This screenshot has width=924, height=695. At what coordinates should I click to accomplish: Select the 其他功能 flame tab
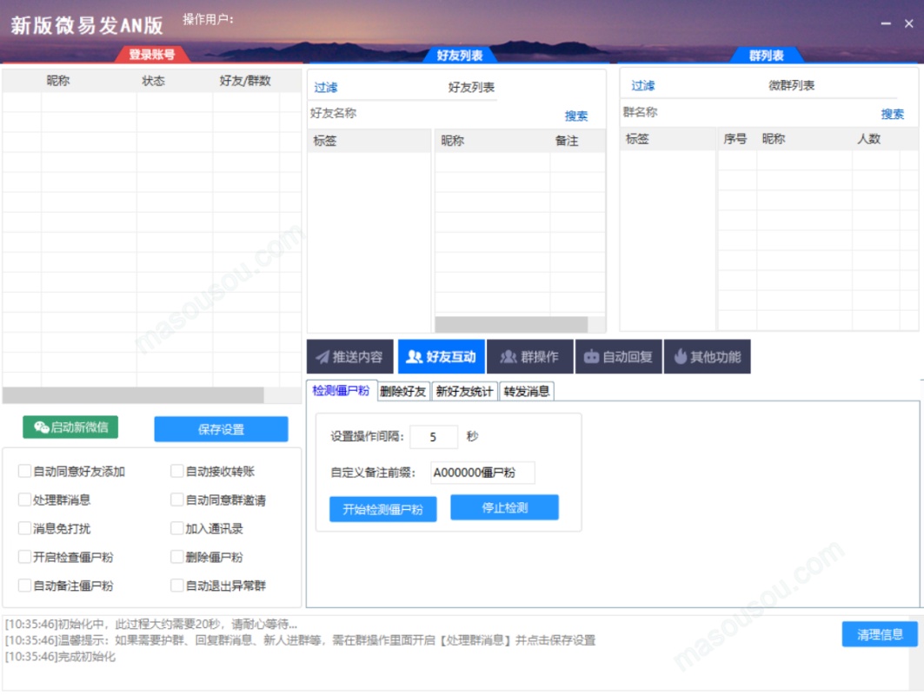pos(708,356)
